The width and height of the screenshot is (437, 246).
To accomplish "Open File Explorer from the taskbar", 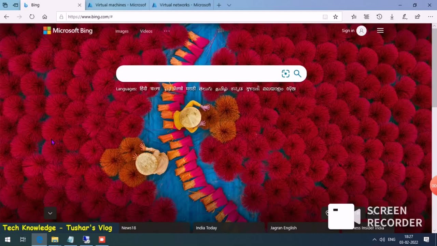I will click(x=55, y=240).
